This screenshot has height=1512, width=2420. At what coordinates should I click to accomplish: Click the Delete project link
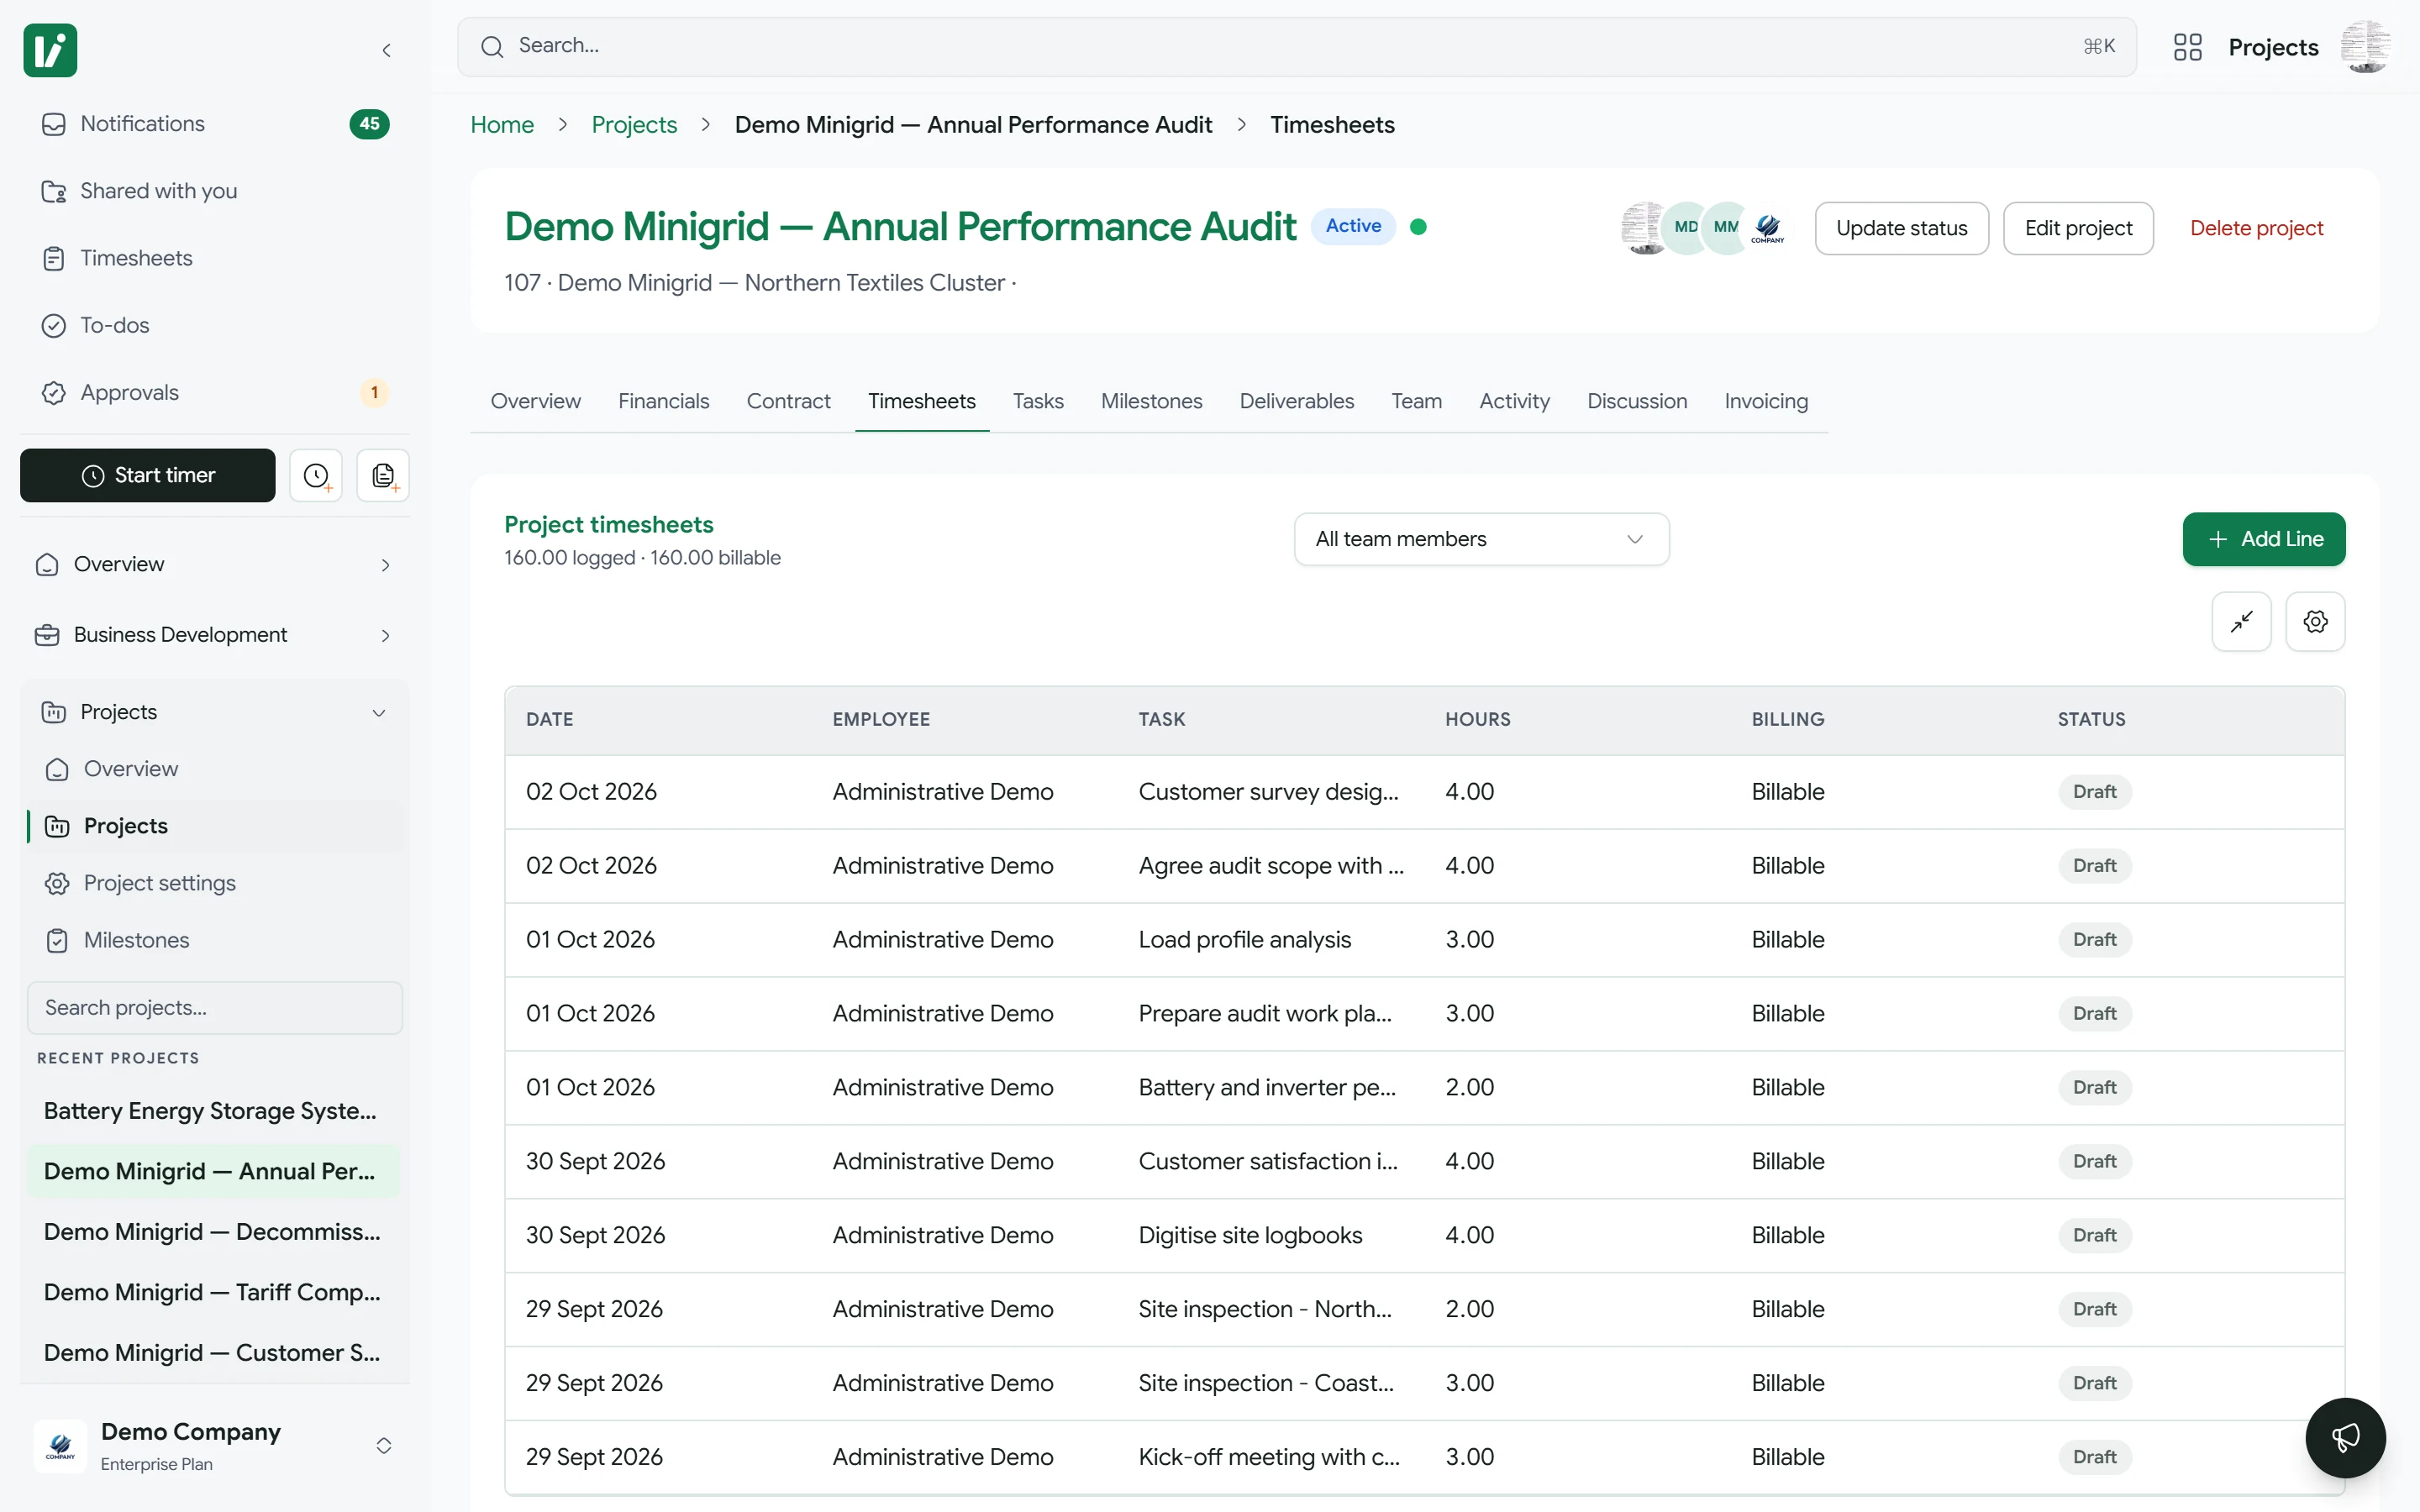[2256, 228]
